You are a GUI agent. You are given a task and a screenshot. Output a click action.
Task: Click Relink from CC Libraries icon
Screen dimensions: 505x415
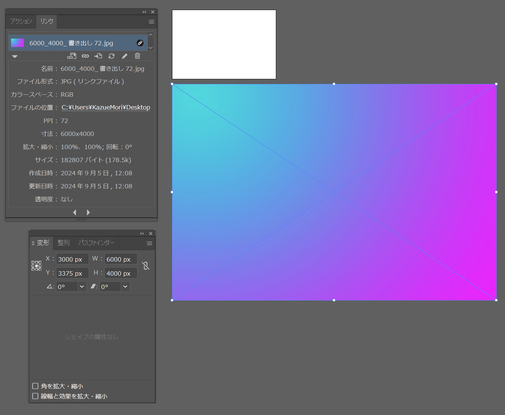[x=72, y=56]
